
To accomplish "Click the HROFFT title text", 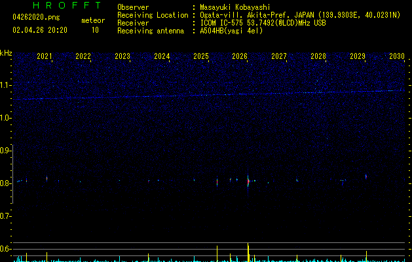I will point(67,5).
